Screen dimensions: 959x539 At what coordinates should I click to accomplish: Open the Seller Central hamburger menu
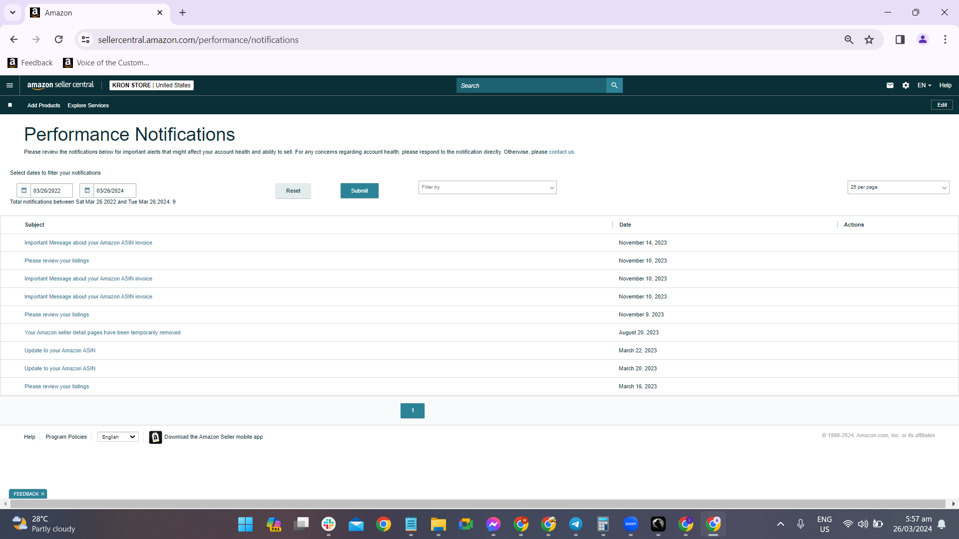click(9, 85)
